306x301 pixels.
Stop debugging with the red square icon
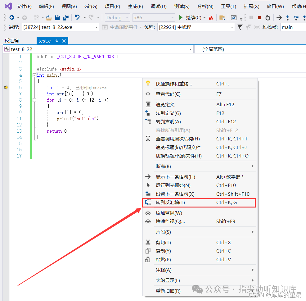tap(259, 18)
